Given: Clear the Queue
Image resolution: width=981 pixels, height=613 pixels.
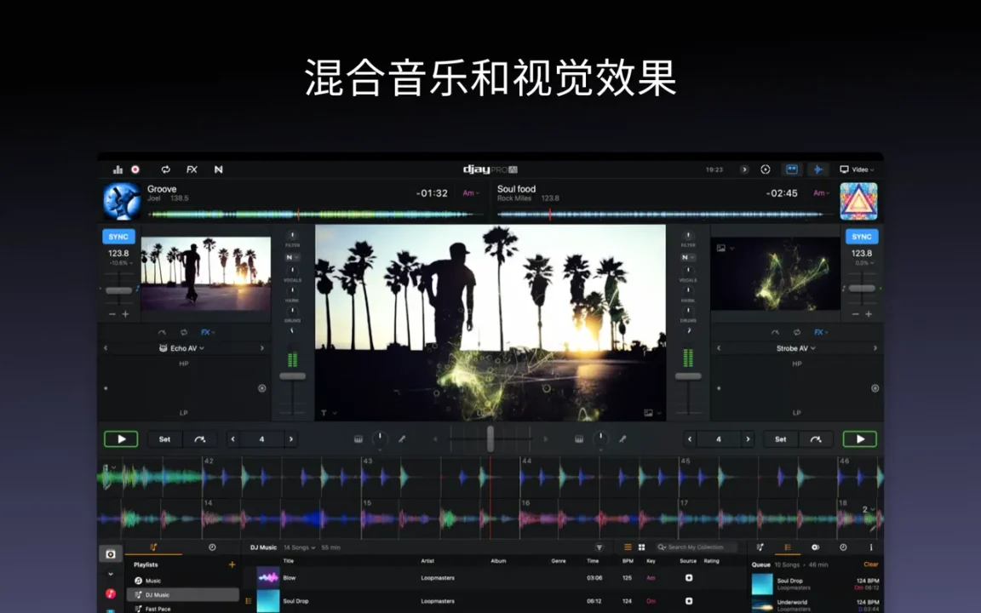Looking at the screenshot, I should pos(871,564).
